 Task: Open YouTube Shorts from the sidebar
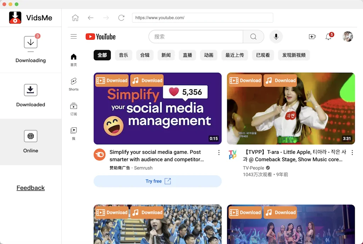pos(73,84)
